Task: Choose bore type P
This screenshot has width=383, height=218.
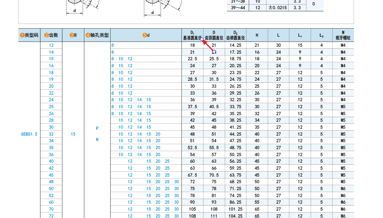Action: 97,128
